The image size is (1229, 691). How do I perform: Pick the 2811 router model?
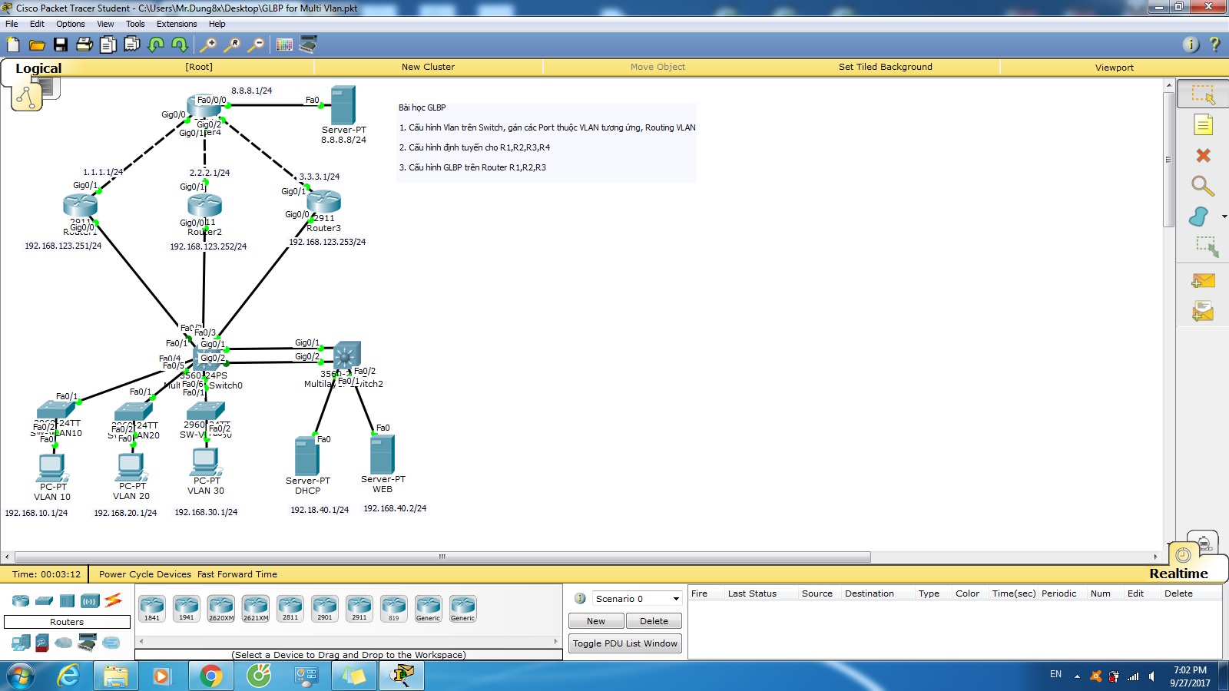coord(290,608)
